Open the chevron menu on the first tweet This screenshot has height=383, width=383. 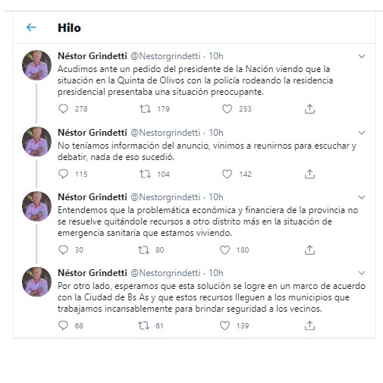(362, 56)
